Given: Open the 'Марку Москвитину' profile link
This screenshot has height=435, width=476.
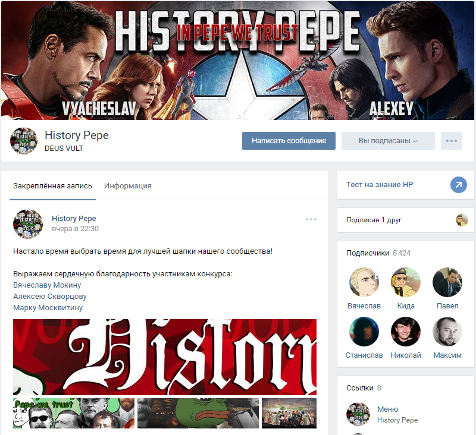Looking at the screenshot, I should click(x=48, y=307).
